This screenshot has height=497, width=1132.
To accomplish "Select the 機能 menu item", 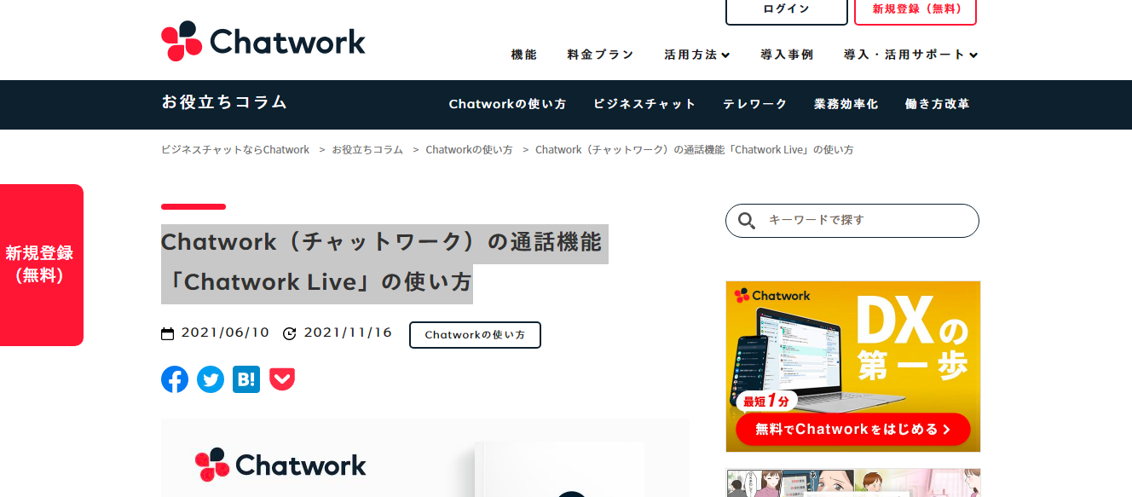I will click(523, 54).
